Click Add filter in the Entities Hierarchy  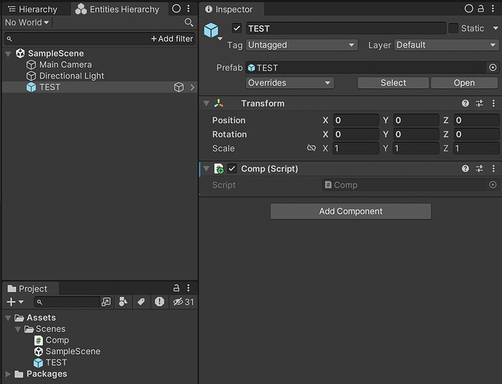[172, 38]
